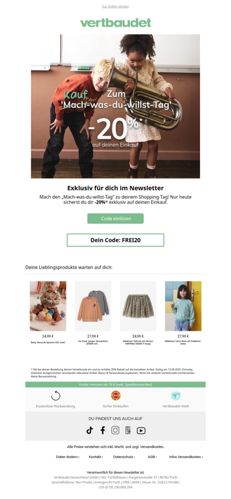This screenshot has height=499, width=231.
Task: Open the Instagram social icon
Action: coord(115,430)
